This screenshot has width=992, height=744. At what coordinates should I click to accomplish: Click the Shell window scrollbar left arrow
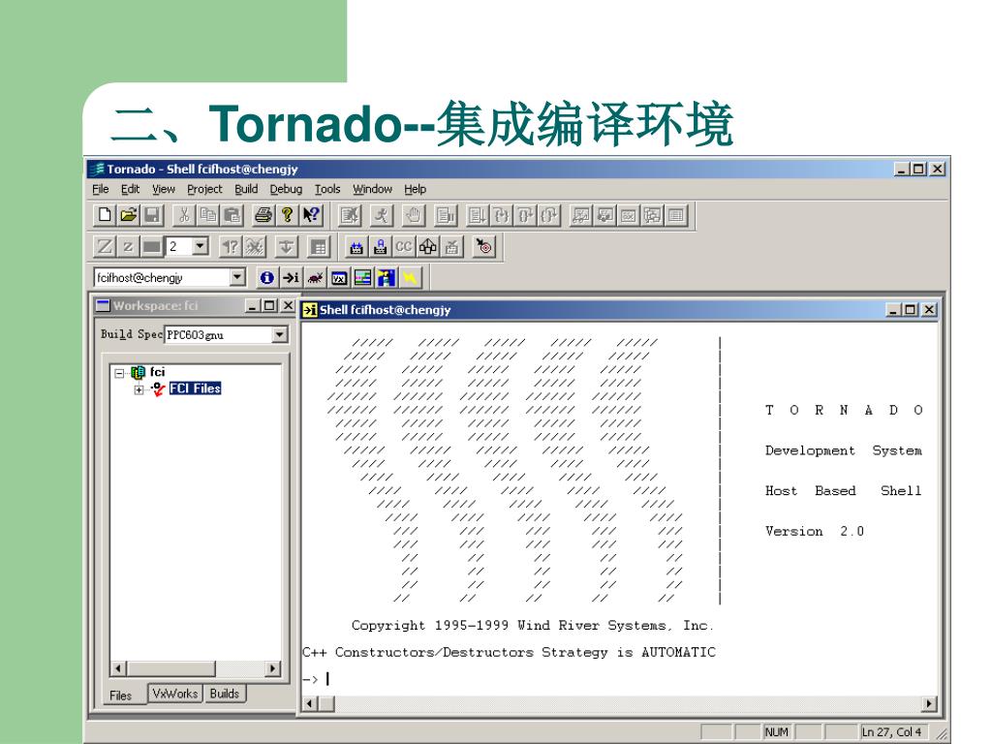(310, 703)
